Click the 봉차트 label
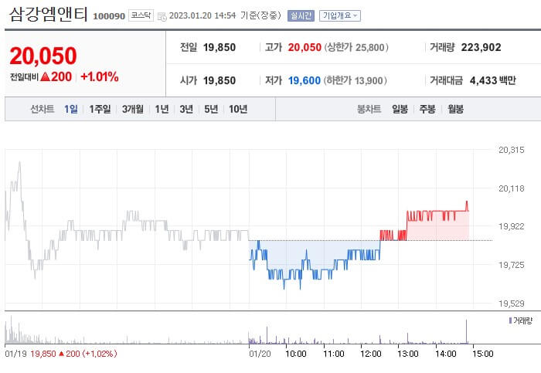 point(369,109)
